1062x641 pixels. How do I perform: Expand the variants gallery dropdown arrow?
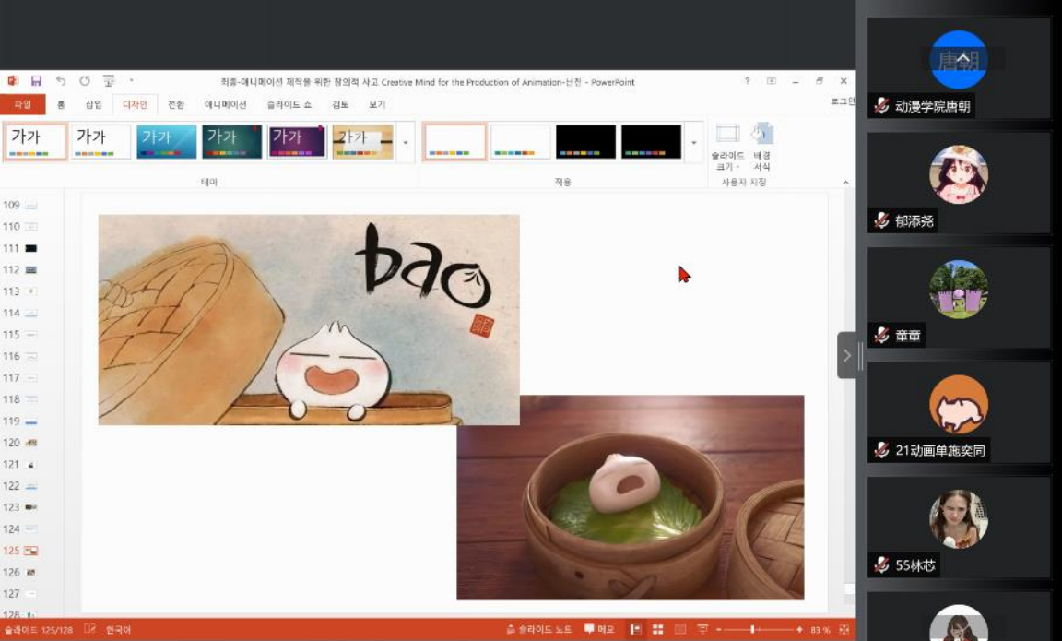pyautogui.click(x=694, y=143)
